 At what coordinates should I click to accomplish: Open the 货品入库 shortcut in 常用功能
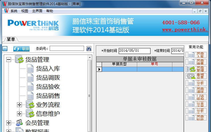point(196,55)
